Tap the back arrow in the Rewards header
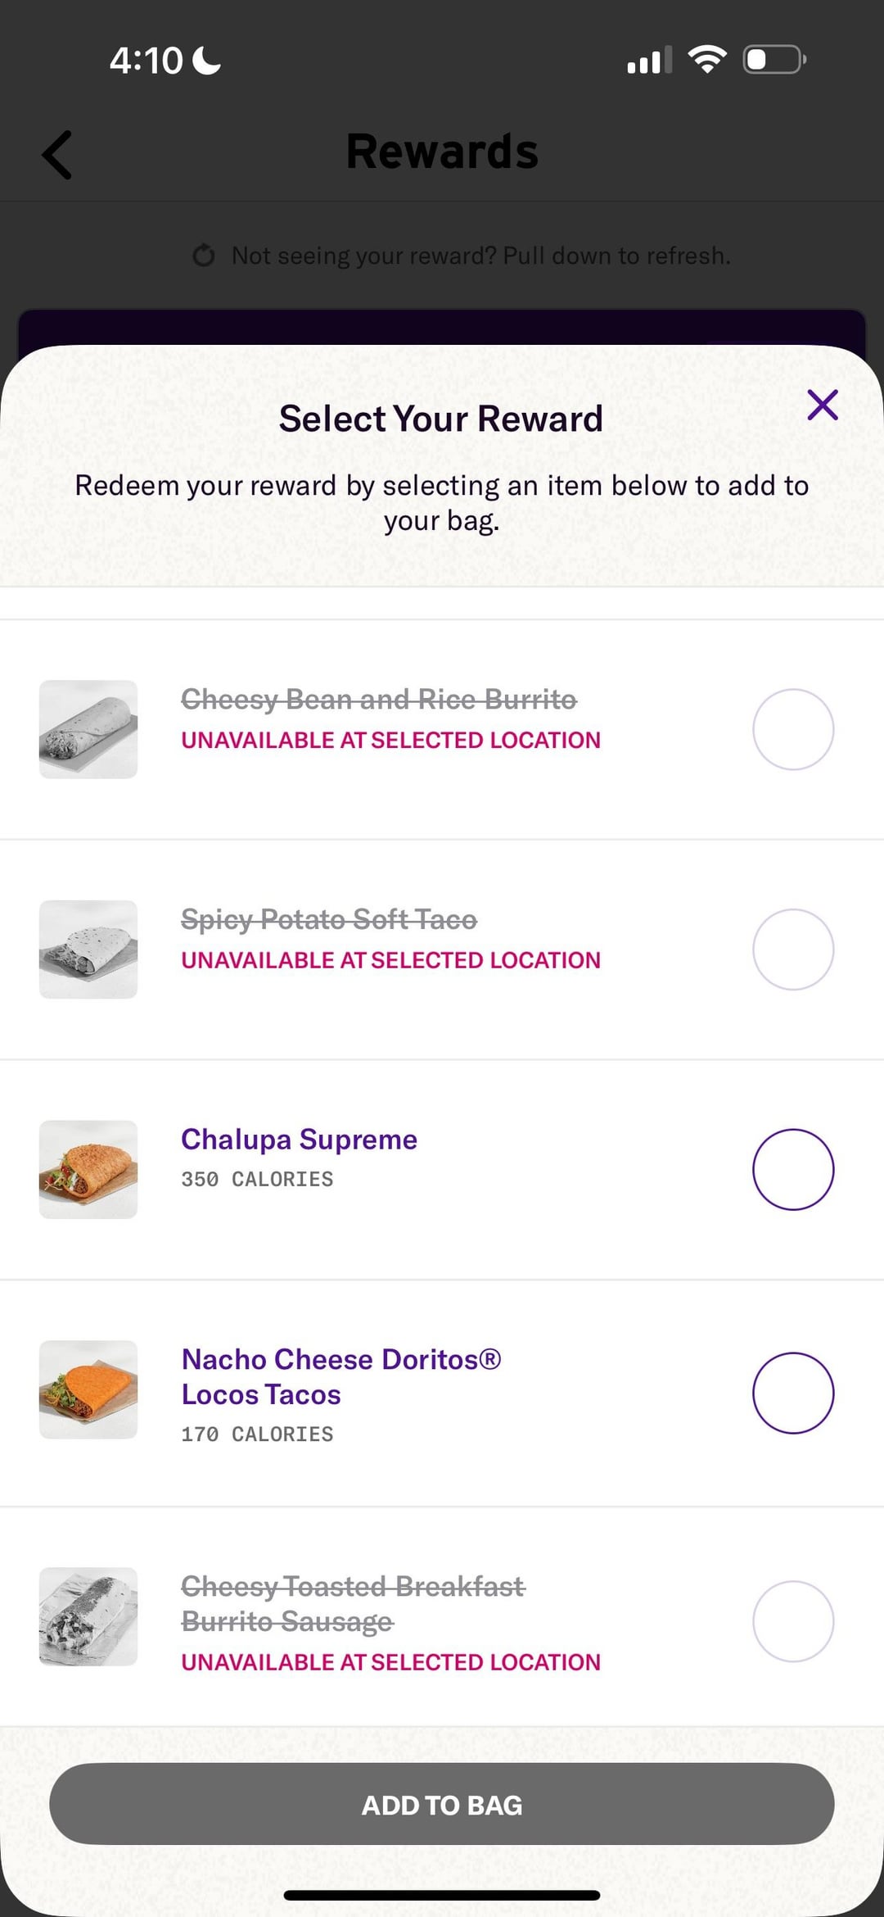Image resolution: width=884 pixels, height=1917 pixels. pos(57,154)
